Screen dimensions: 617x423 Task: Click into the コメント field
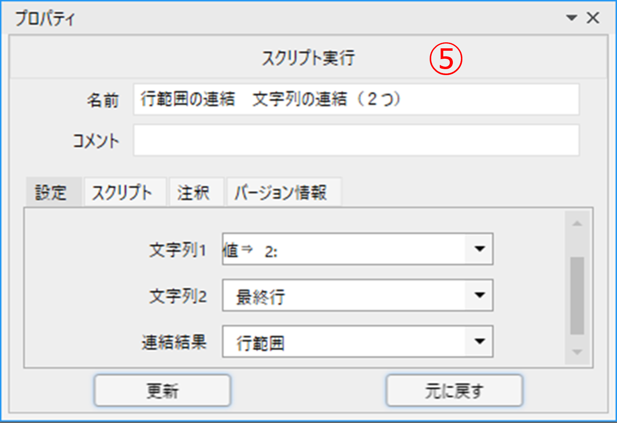pos(355,141)
